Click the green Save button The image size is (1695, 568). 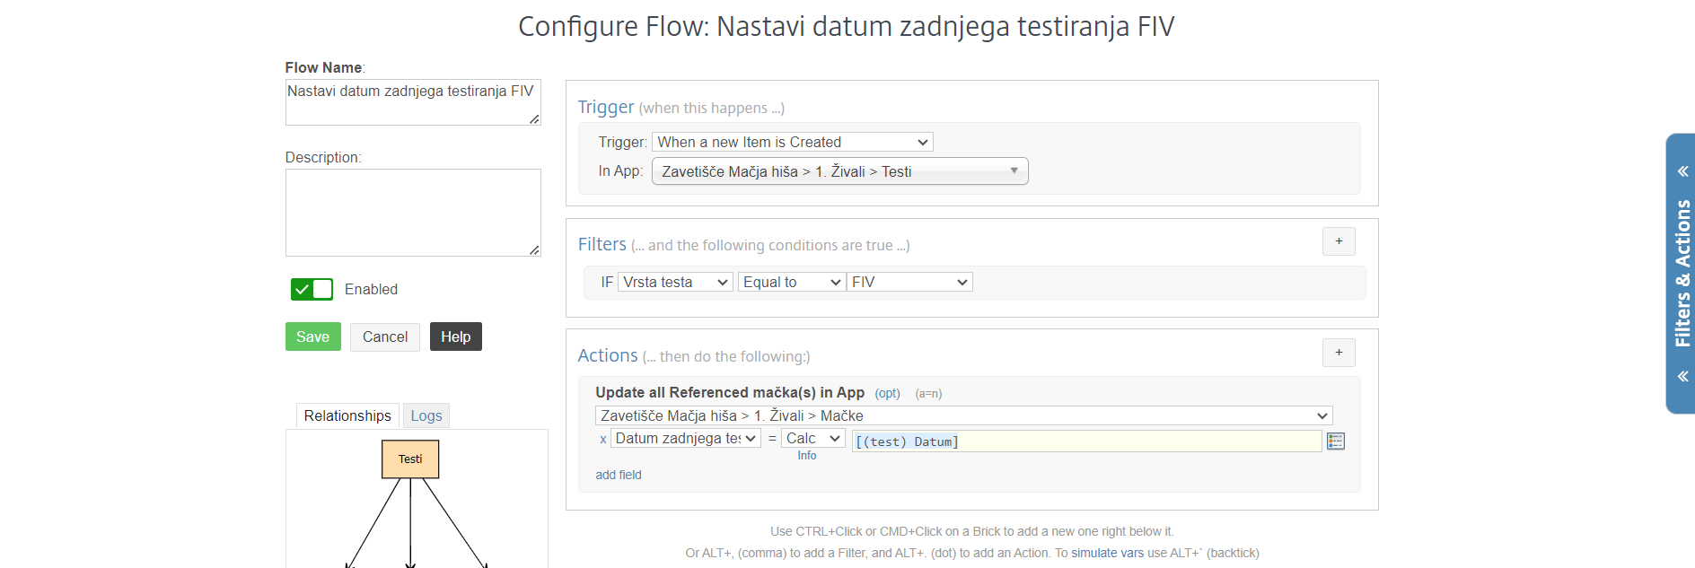tap(312, 336)
